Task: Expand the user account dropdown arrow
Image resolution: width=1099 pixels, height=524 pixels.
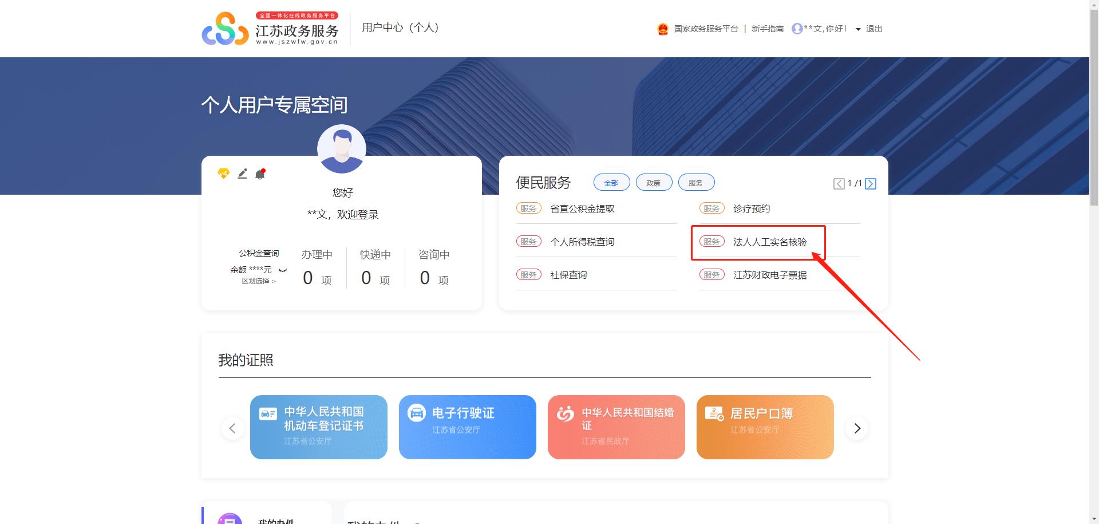Action: pos(858,29)
